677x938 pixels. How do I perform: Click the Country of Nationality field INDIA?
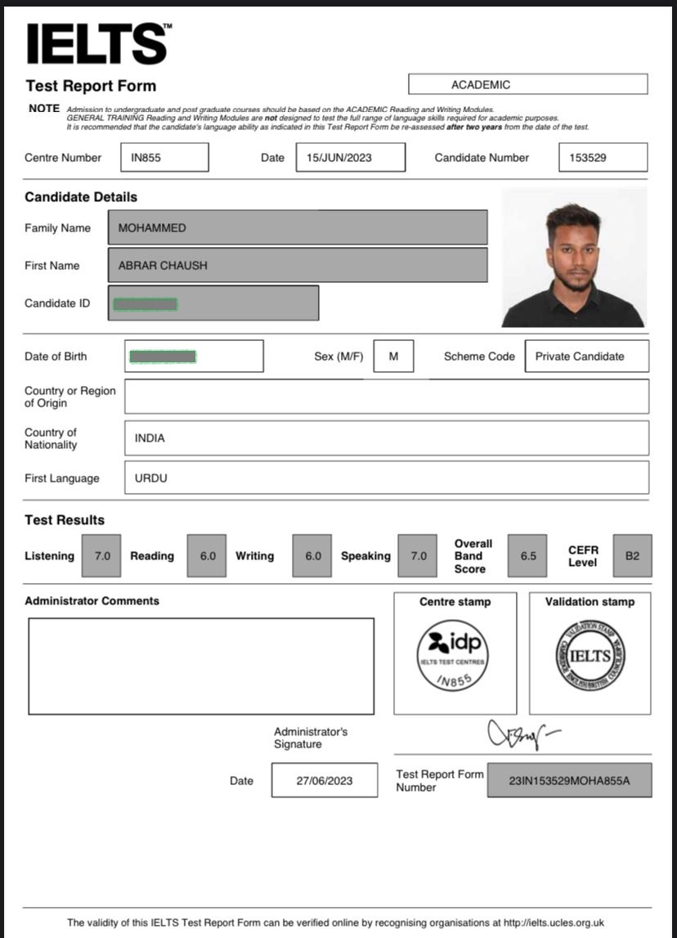click(386, 438)
